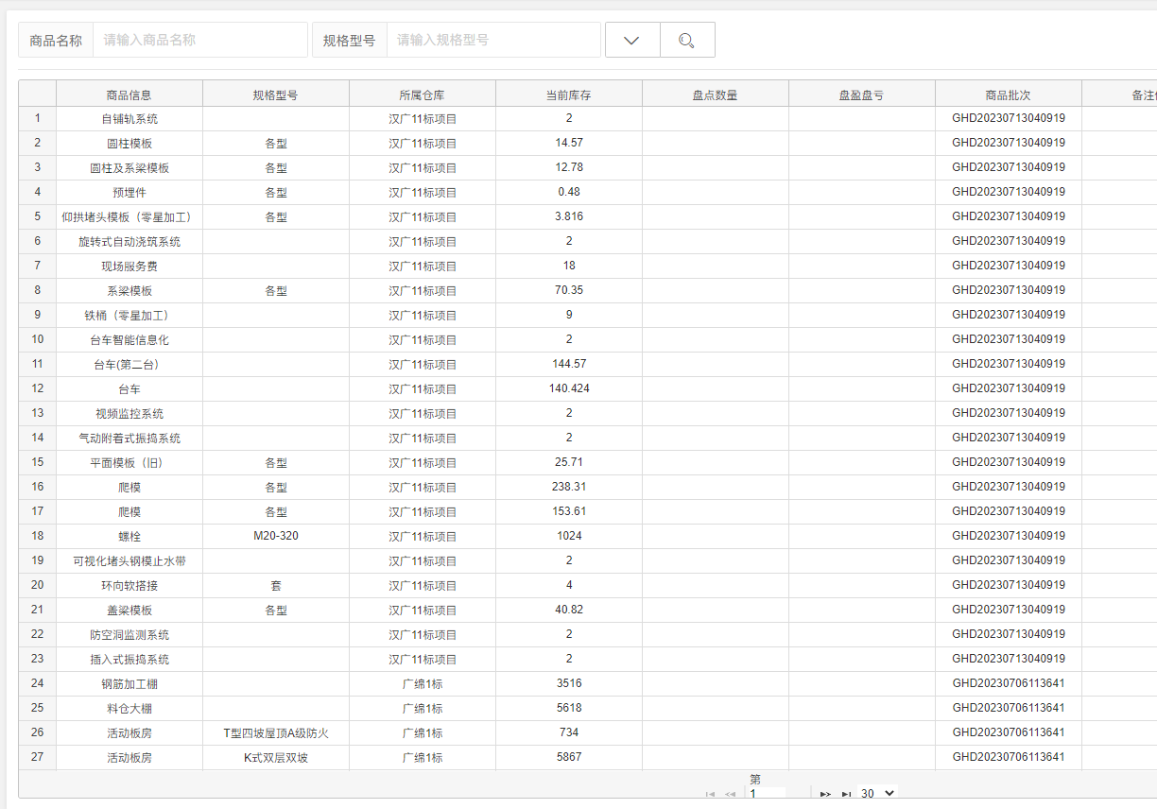This screenshot has height=809, width=1157.
Task: Select the 套 spec link for 环向软搭接
Action: (276, 585)
